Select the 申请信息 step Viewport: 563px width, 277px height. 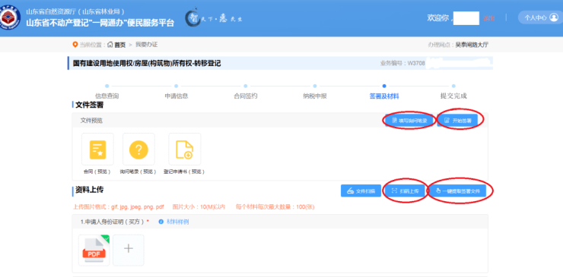click(x=177, y=96)
